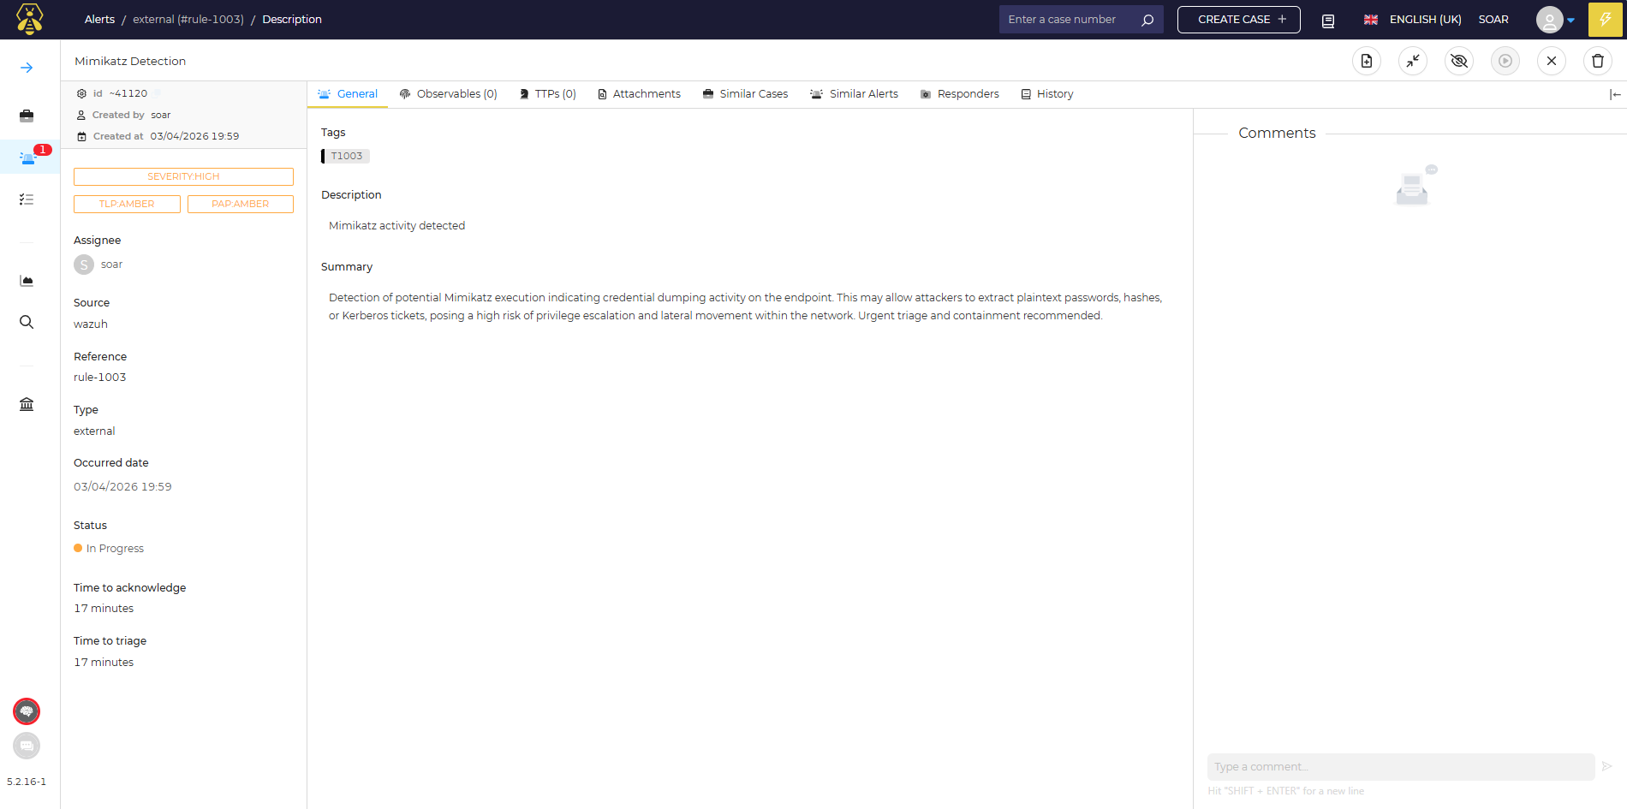Open the Attachments tab
Viewport: 1627px width, 809px height.
click(x=639, y=94)
